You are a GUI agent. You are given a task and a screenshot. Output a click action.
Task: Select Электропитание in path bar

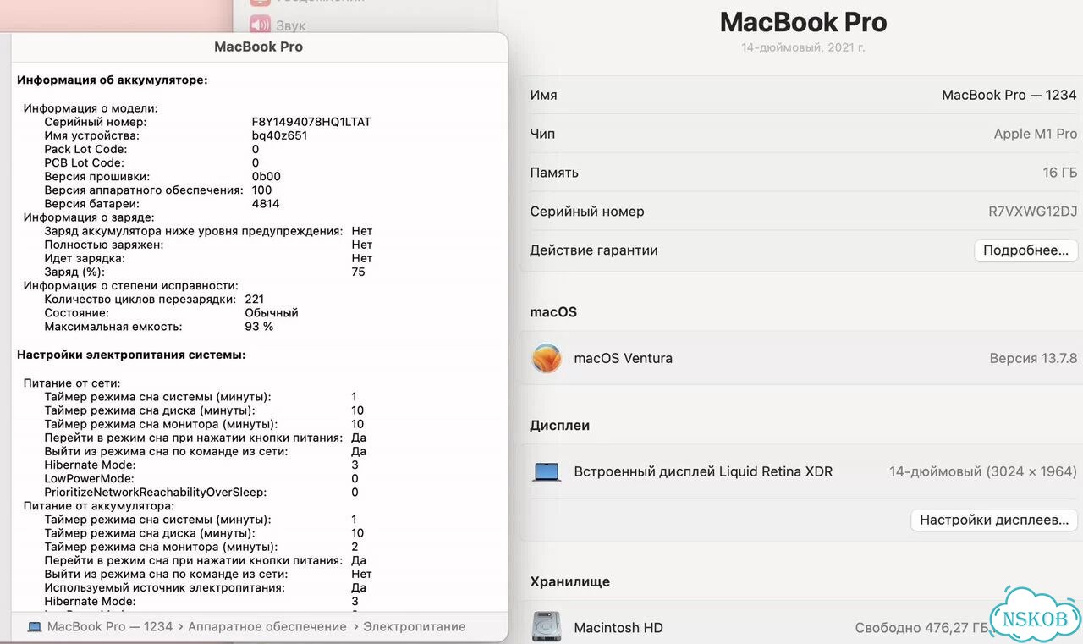[x=415, y=627]
